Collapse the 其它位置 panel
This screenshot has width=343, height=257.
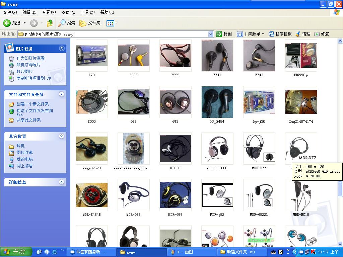[x=62, y=136]
